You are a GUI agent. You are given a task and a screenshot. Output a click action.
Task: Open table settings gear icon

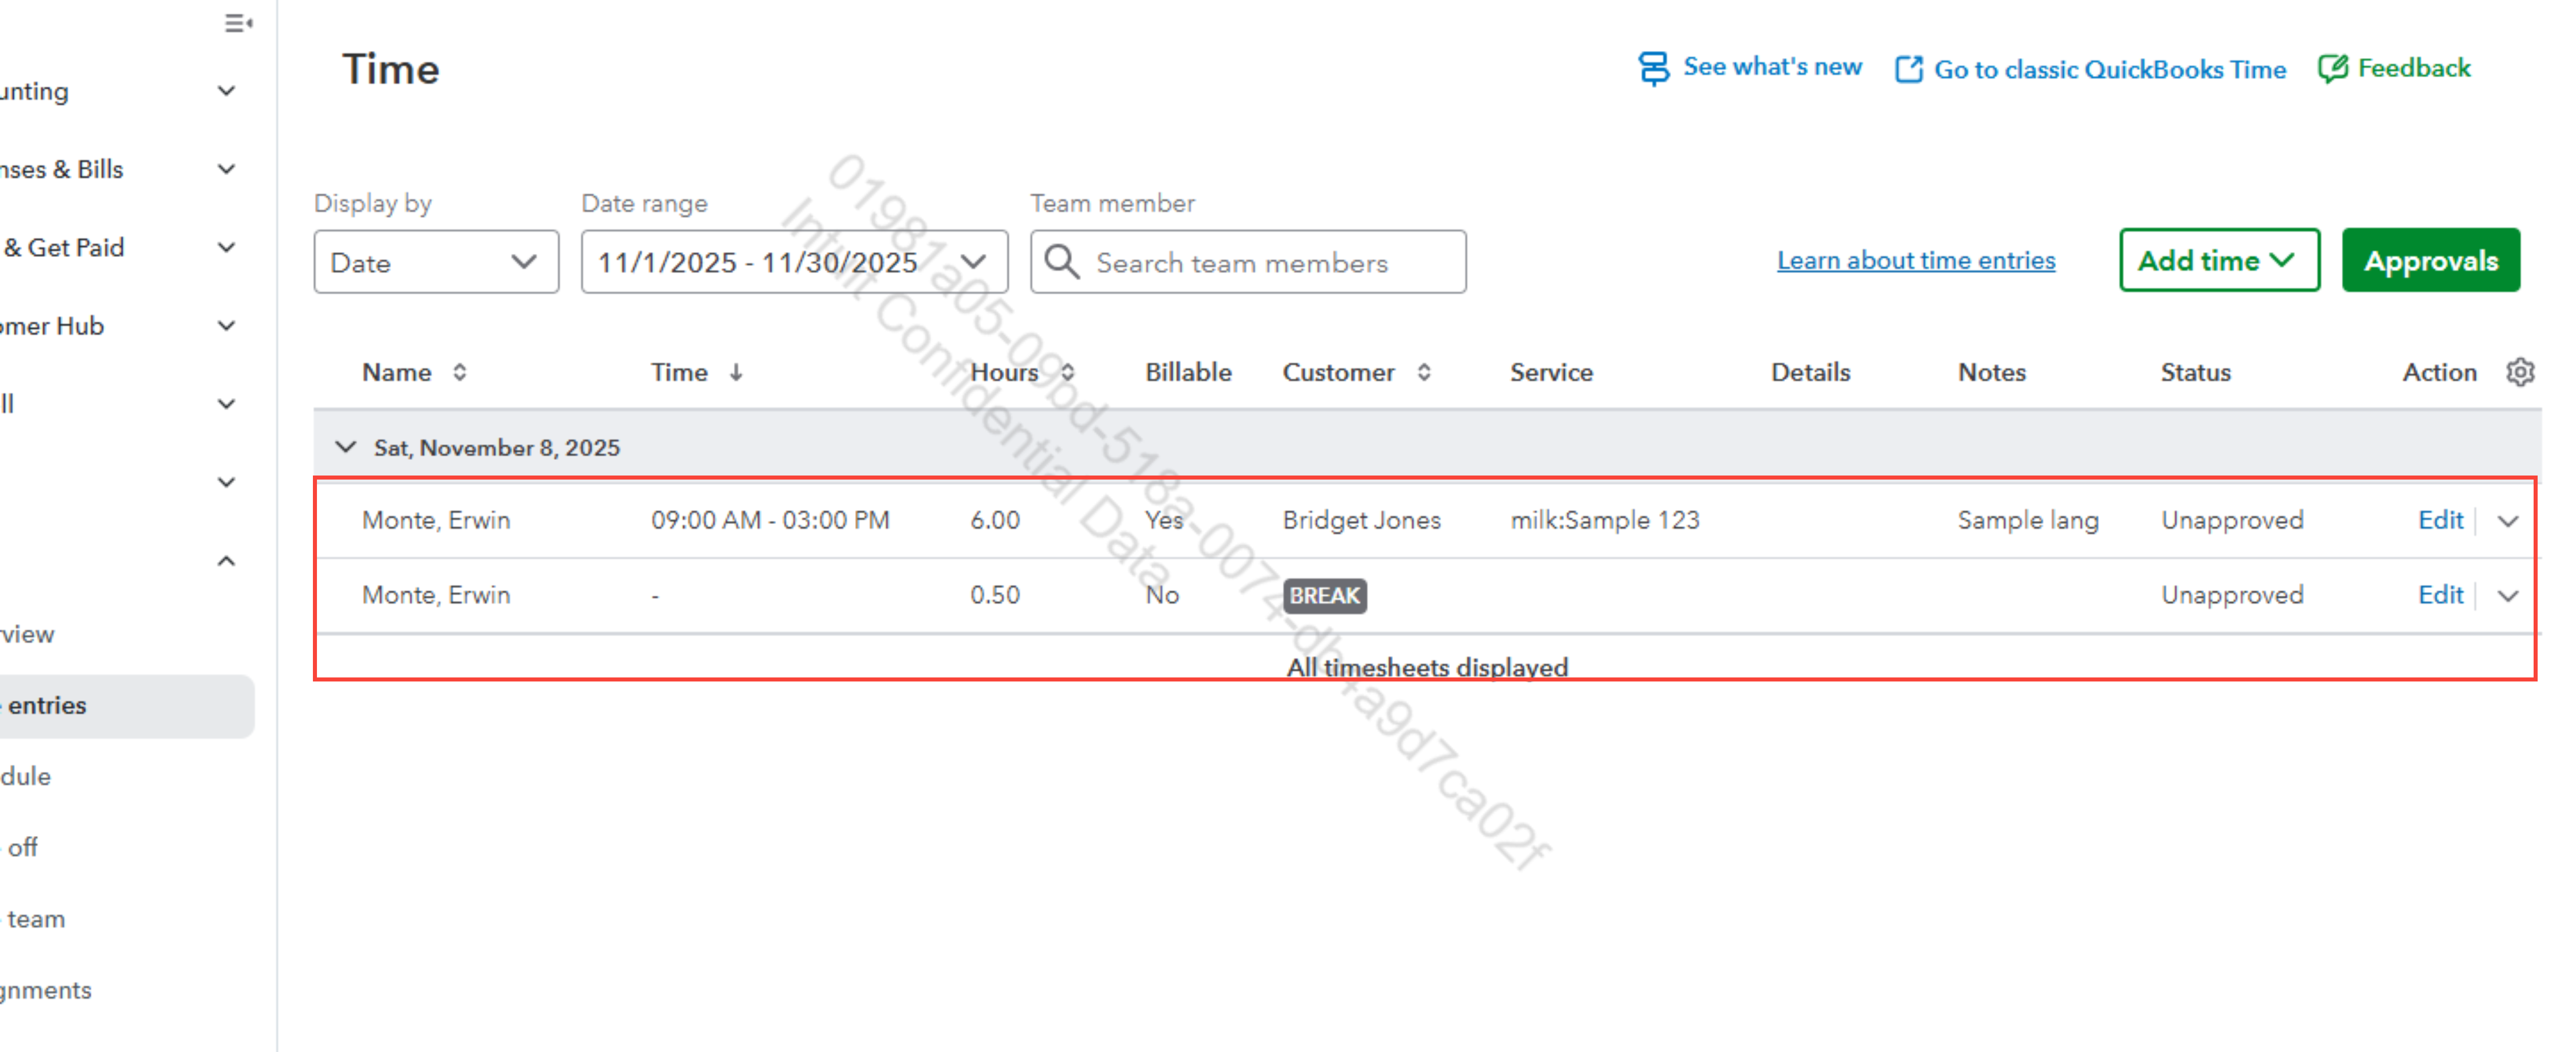coord(2519,372)
